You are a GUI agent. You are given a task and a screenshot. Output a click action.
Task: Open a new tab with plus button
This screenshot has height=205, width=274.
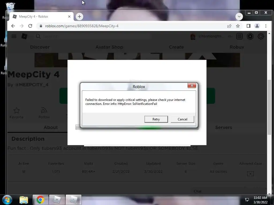(79, 17)
